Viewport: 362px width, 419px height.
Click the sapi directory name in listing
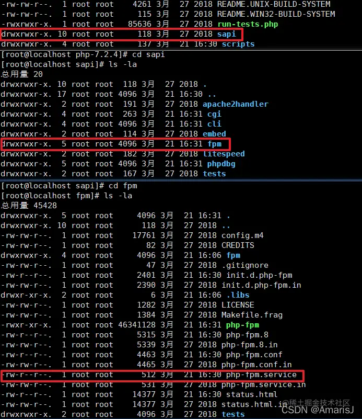pyautogui.click(x=227, y=34)
